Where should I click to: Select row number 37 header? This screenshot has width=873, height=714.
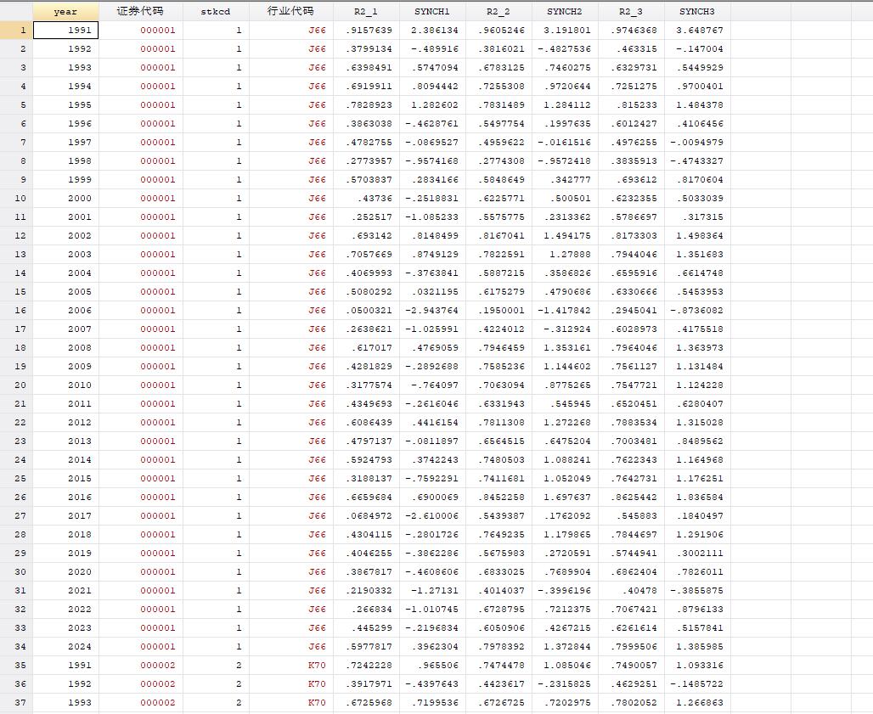[x=16, y=703]
